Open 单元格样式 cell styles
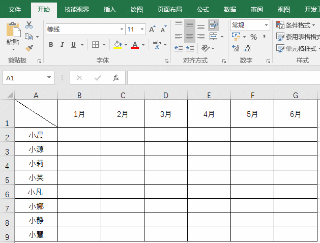Screen dimensions: 320x243 (x=298, y=48)
